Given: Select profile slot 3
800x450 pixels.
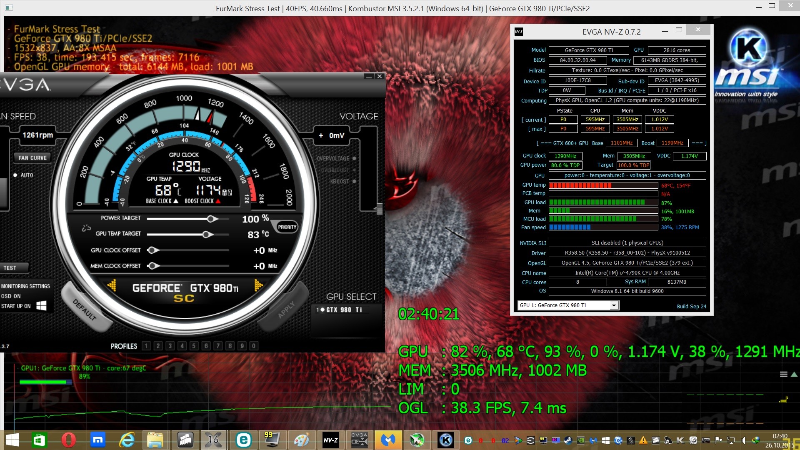Looking at the screenshot, I should tap(170, 346).
